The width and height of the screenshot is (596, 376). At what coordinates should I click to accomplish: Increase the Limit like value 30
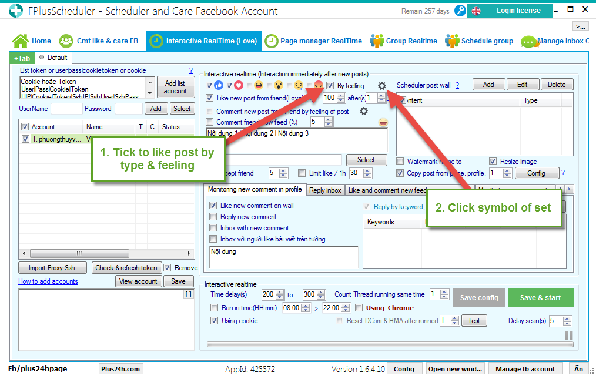[x=367, y=171]
